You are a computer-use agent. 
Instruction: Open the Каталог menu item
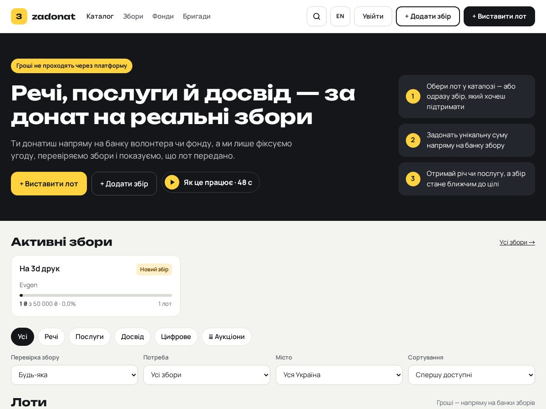pyautogui.click(x=100, y=16)
